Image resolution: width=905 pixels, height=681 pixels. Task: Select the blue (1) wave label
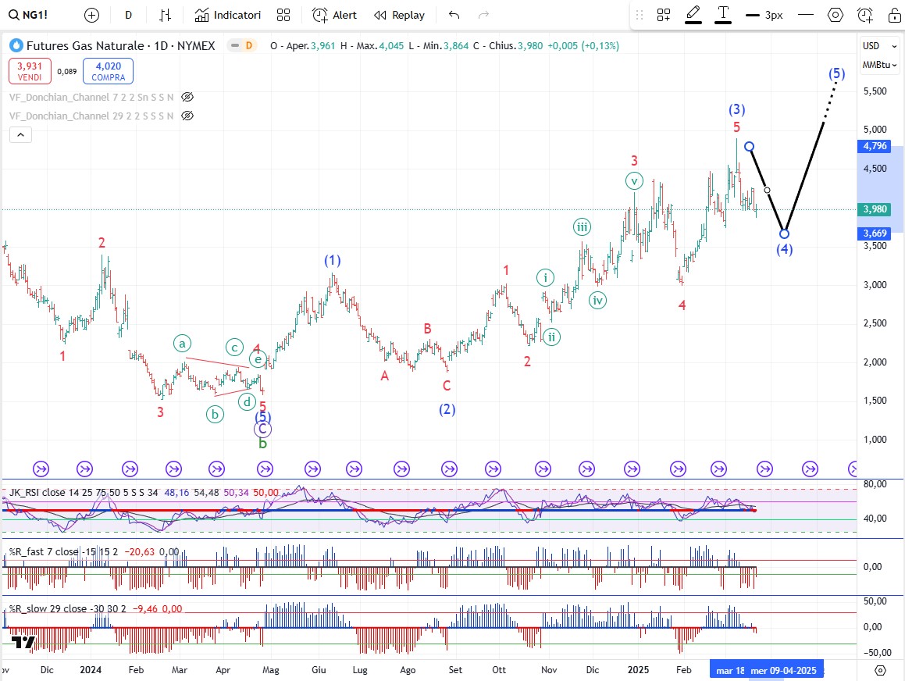tap(332, 260)
